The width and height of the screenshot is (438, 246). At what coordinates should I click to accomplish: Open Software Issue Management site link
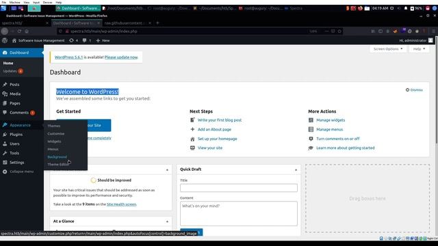(x=38, y=40)
